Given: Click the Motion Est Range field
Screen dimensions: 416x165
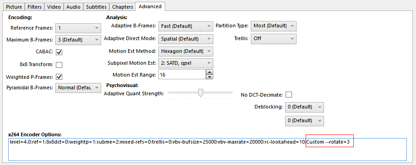Looking at the screenshot, I should click(182, 75).
